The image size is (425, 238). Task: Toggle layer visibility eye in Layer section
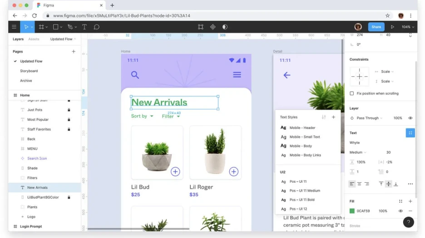coord(410,118)
